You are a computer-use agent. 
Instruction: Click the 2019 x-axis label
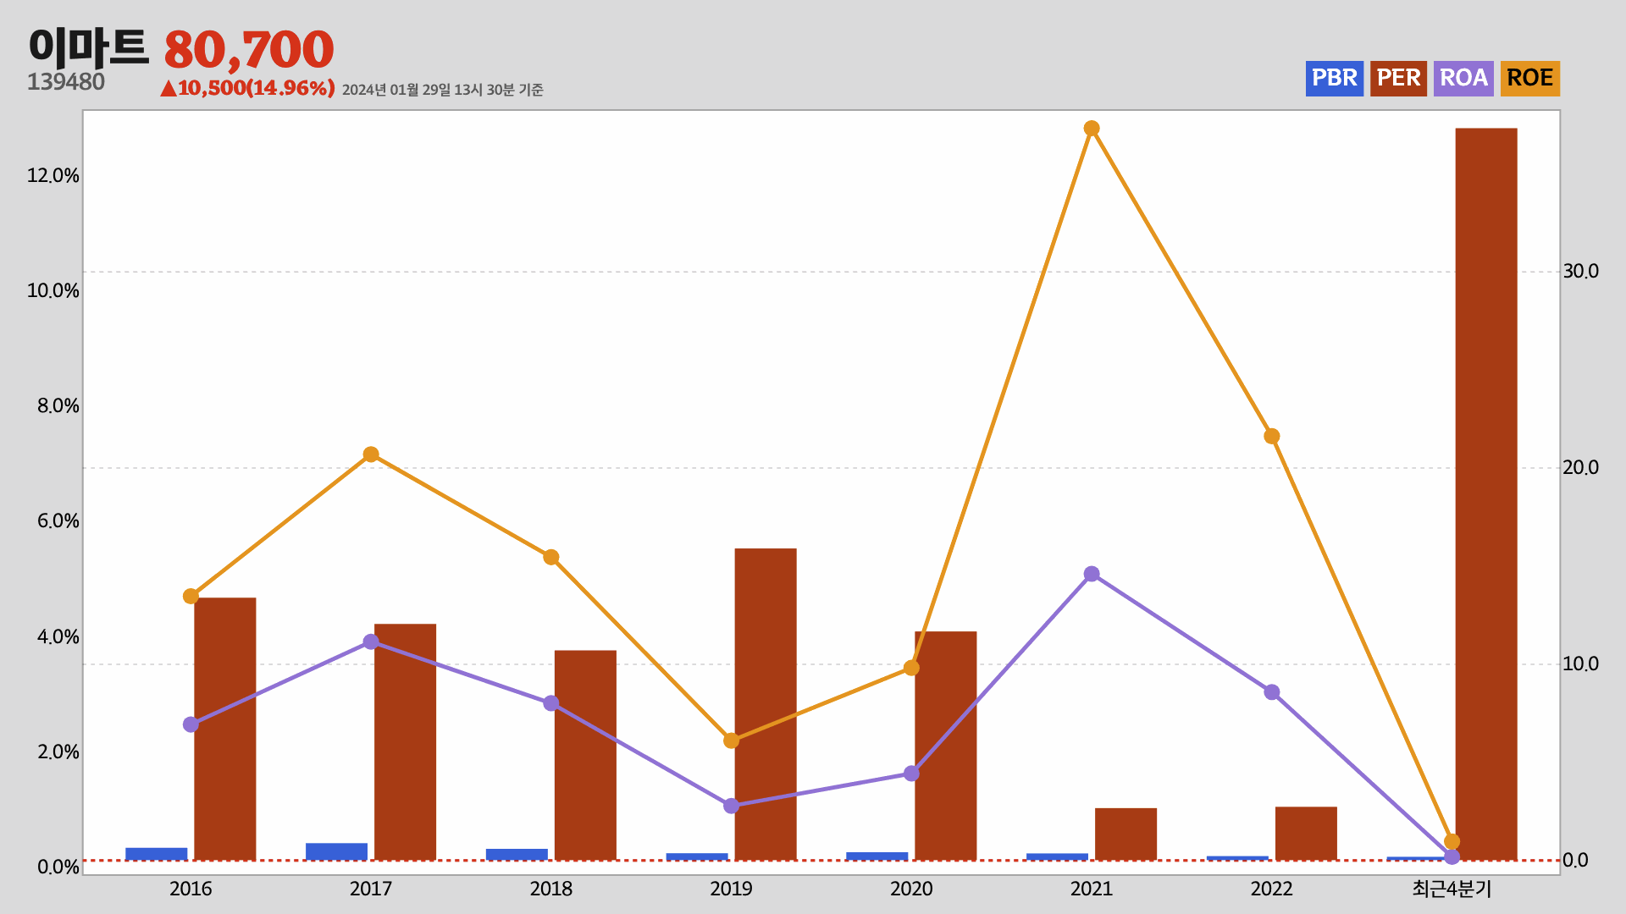pyautogui.click(x=731, y=889)
